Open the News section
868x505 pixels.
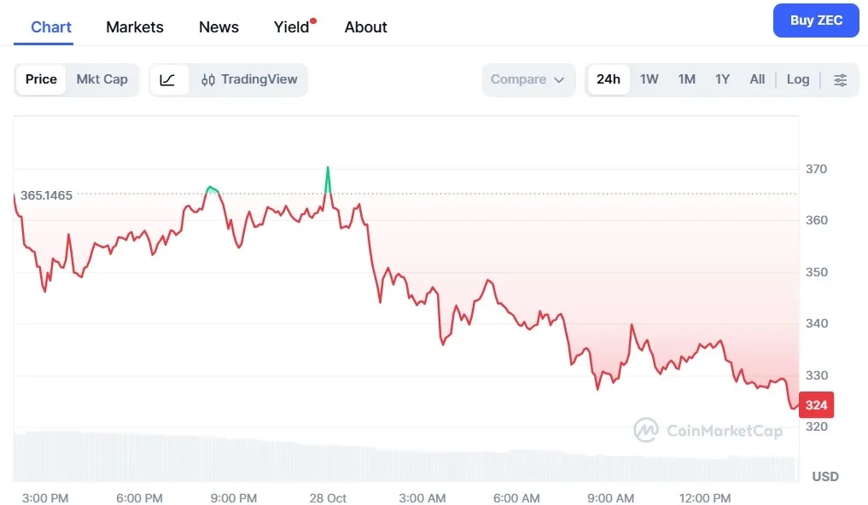click(x=218, y=26)
